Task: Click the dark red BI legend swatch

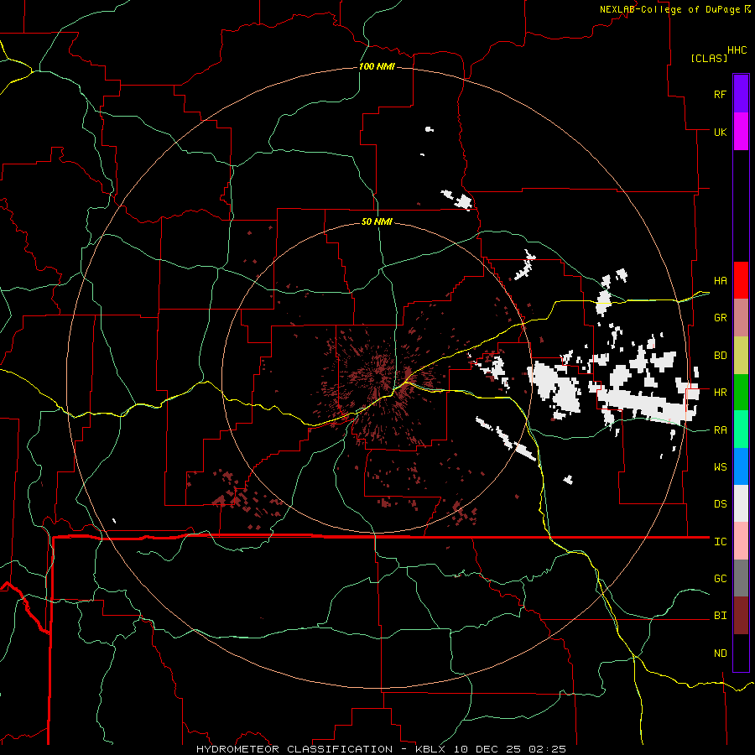Action: coord(741,616)
